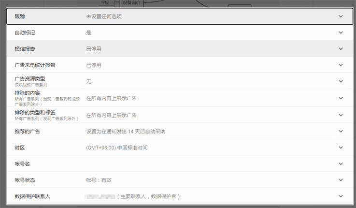The height and width of the screenshot is (208, 356).
Task: Click the 帐号：有效 status text
Action: click(x=99, y=180)
